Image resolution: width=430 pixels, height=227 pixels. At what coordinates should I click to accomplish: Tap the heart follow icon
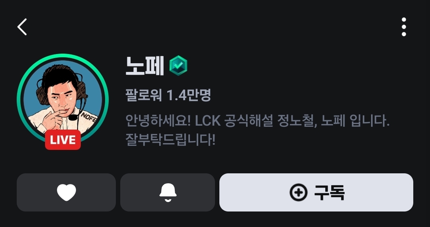[x=66, y=192]
